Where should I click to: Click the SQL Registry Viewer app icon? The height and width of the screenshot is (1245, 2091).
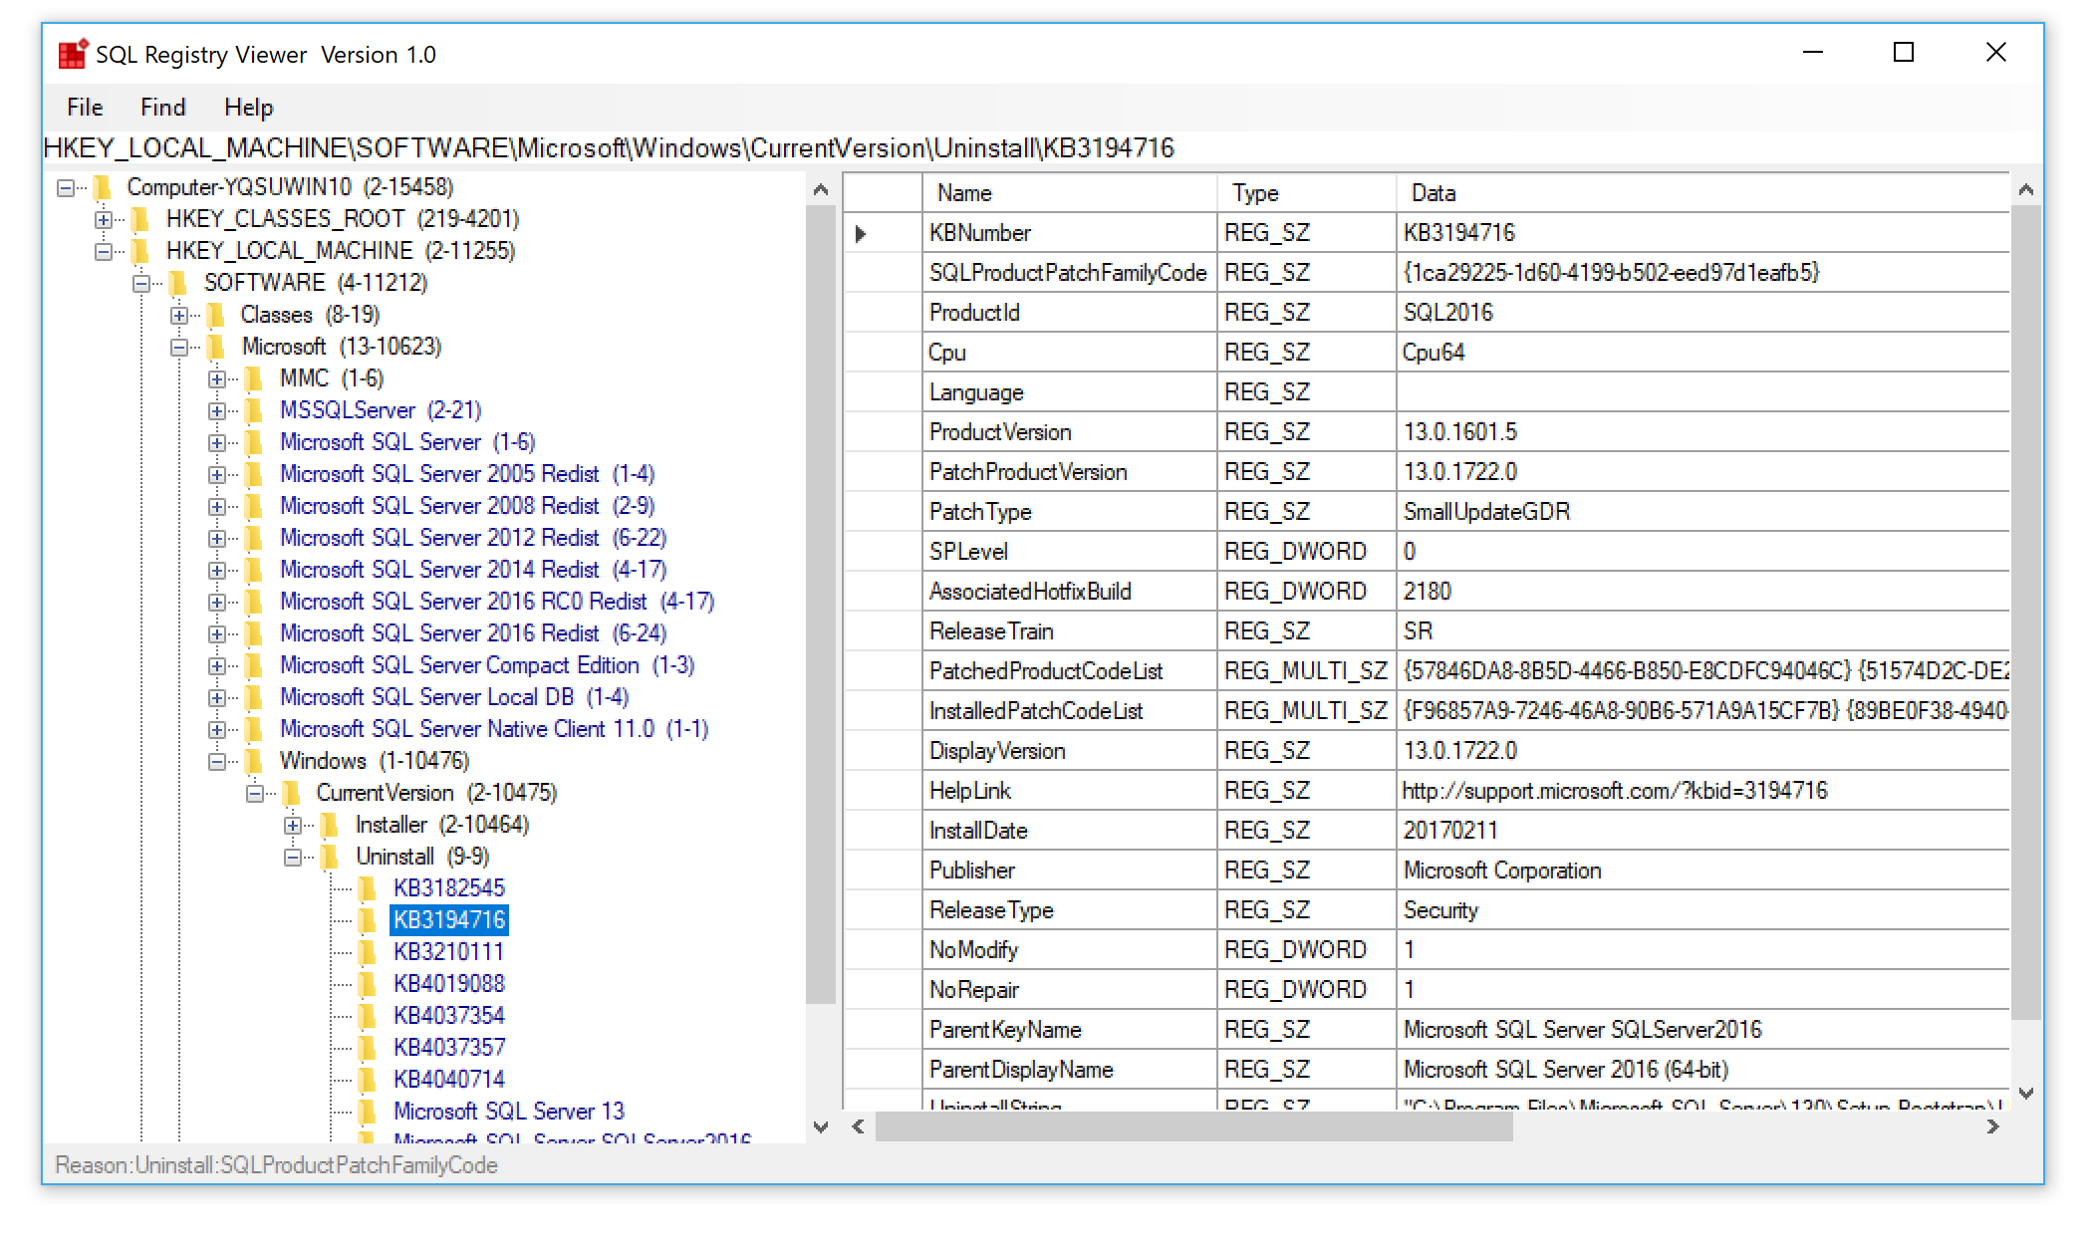point(73,54)
